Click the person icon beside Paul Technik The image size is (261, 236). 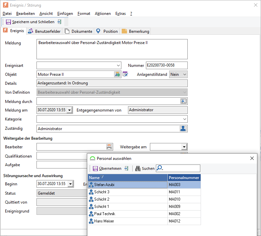point(91,214)
